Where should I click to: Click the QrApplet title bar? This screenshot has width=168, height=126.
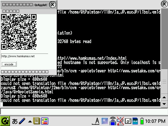point(25,5)
